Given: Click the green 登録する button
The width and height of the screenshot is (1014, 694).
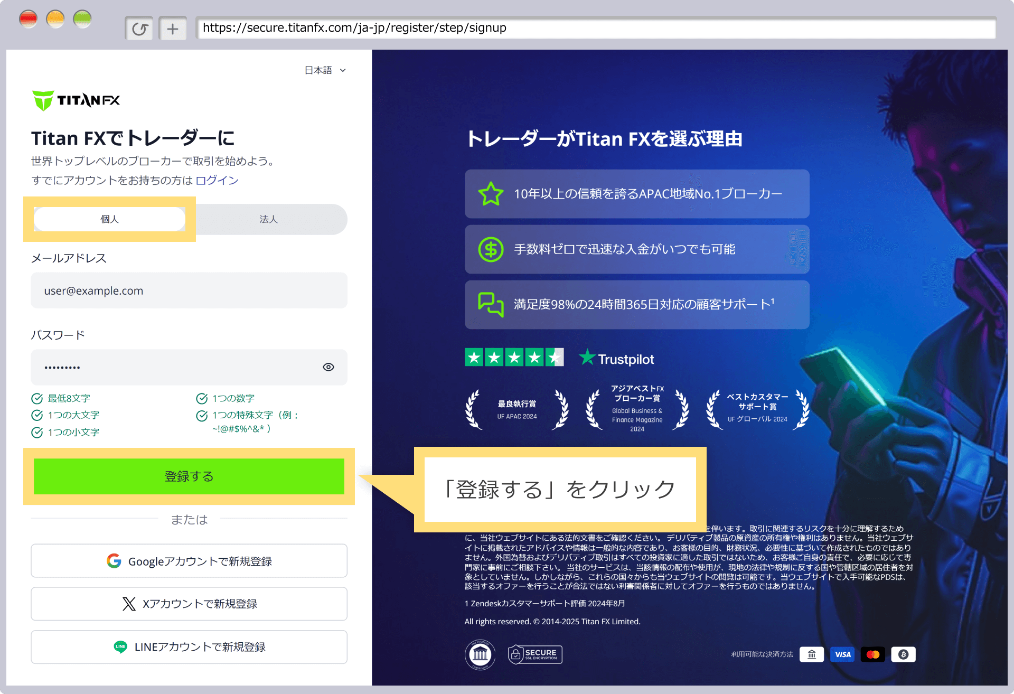Looking at the screenshot, I should pos(189,476).
